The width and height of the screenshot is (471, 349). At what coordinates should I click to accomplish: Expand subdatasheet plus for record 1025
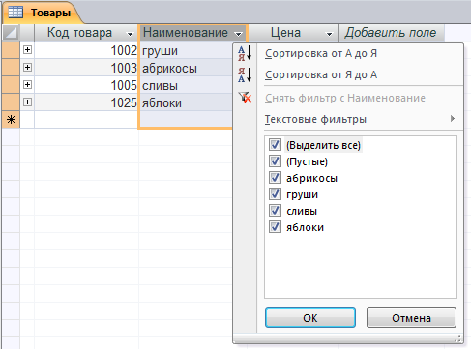click(27, 102)
